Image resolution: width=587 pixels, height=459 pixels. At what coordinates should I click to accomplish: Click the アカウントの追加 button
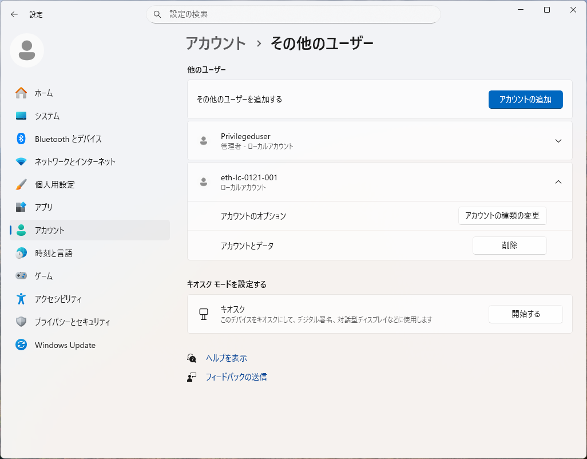coord(525,100)
